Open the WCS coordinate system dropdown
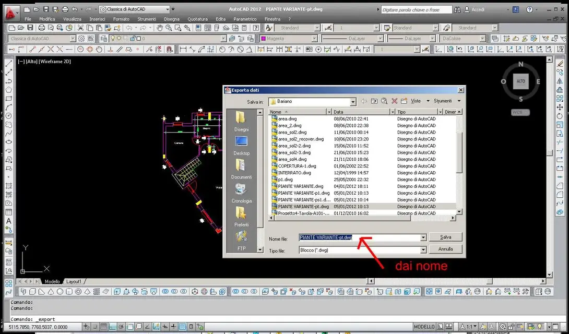 click(x=520, y=112)
